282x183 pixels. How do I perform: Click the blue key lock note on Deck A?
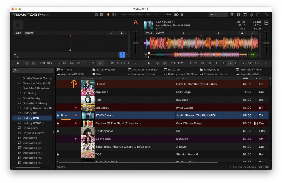click(122, 55)
